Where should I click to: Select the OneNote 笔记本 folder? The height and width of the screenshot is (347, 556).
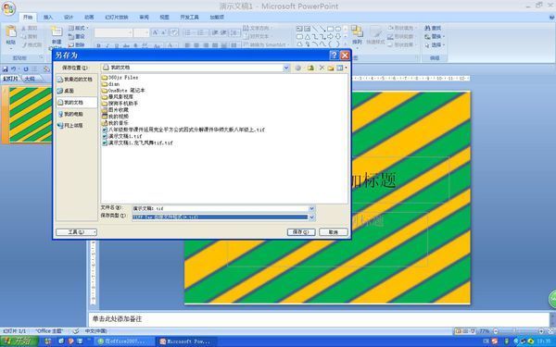point(123,91)
